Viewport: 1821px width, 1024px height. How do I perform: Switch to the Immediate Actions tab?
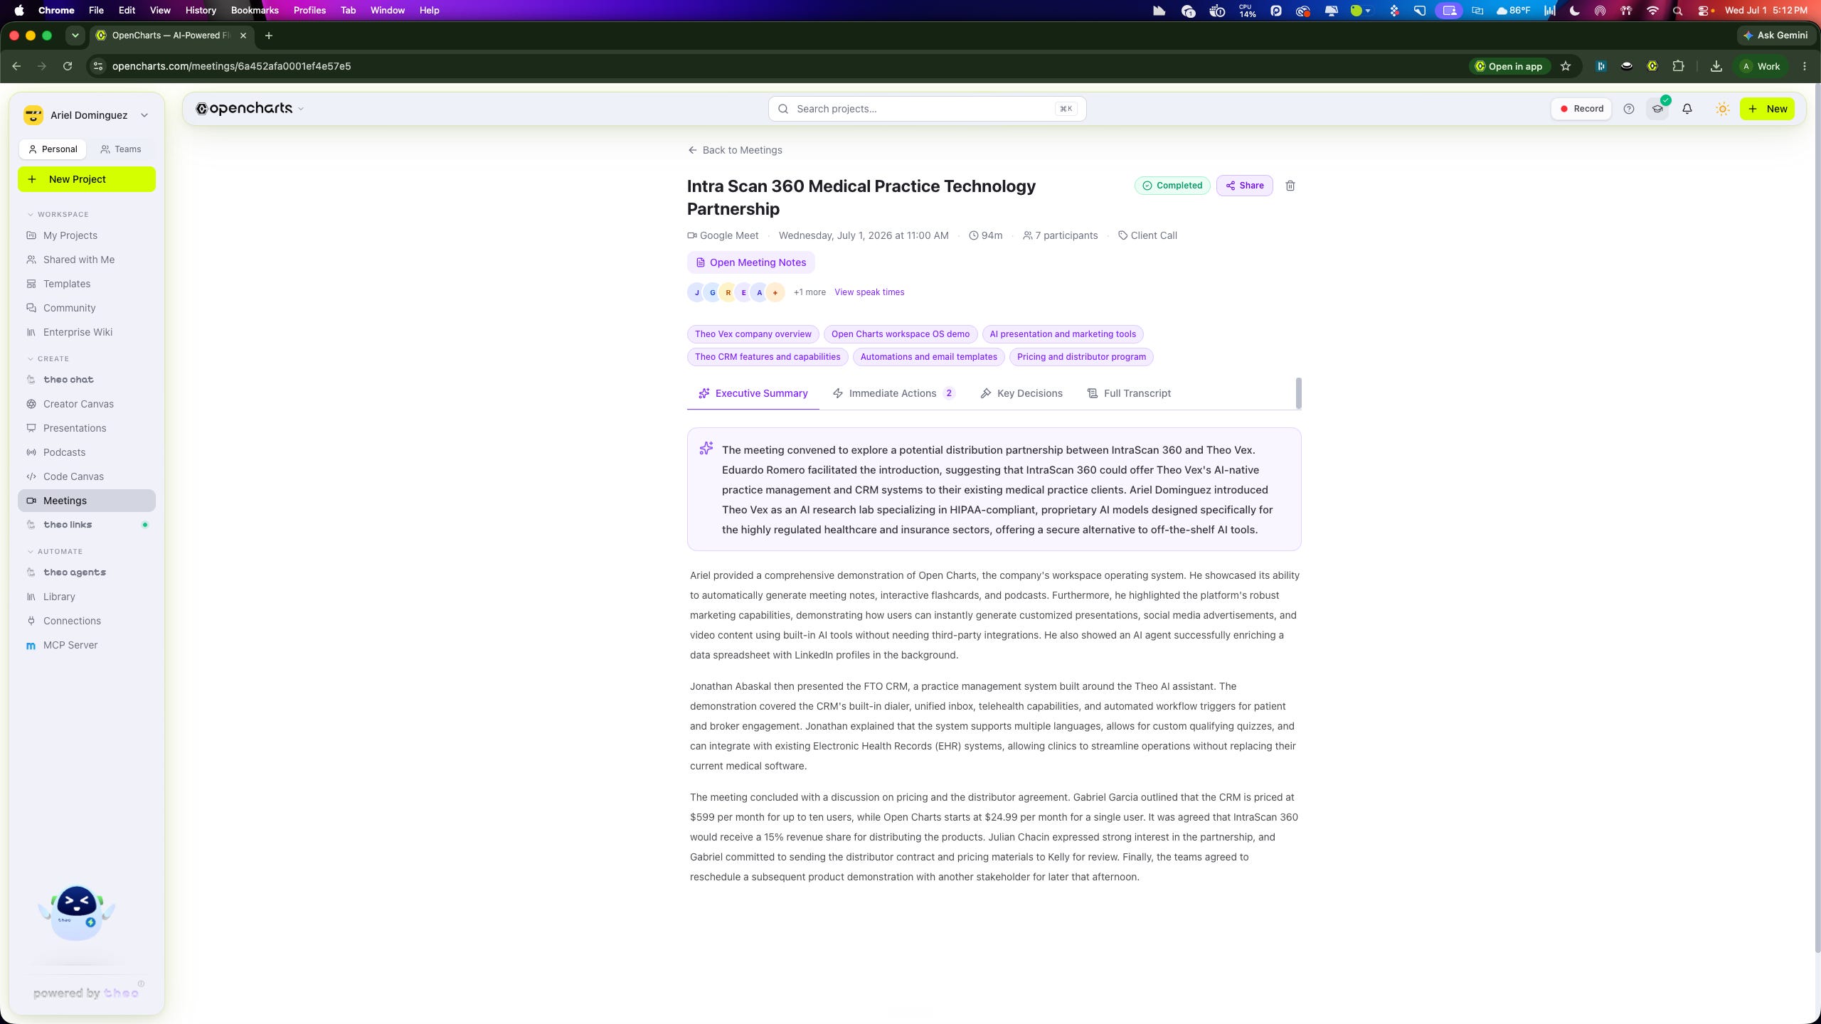(x=893, y=393)
